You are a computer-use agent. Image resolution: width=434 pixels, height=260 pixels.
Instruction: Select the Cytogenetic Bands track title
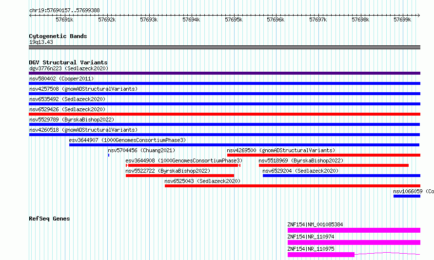click(58, 36)
